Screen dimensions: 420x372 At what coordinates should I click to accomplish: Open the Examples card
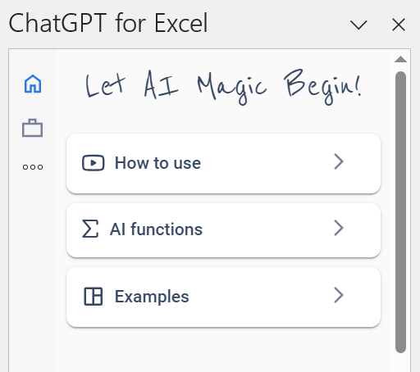[223, 297]
